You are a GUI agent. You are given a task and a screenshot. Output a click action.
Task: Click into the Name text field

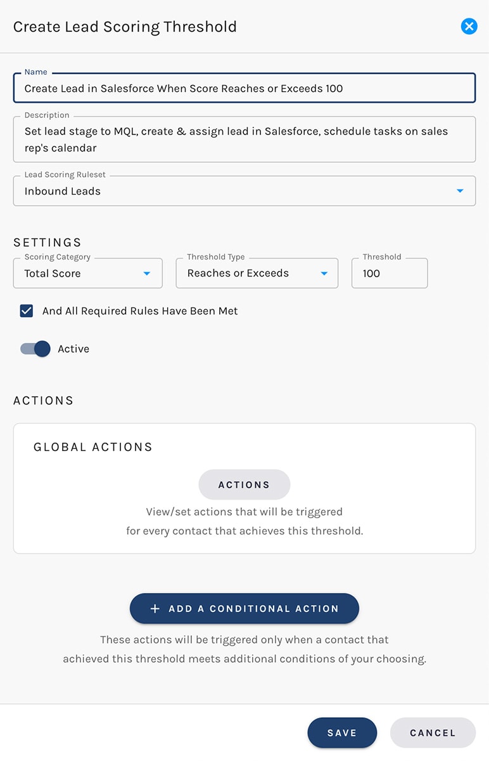tap(244, 88)
